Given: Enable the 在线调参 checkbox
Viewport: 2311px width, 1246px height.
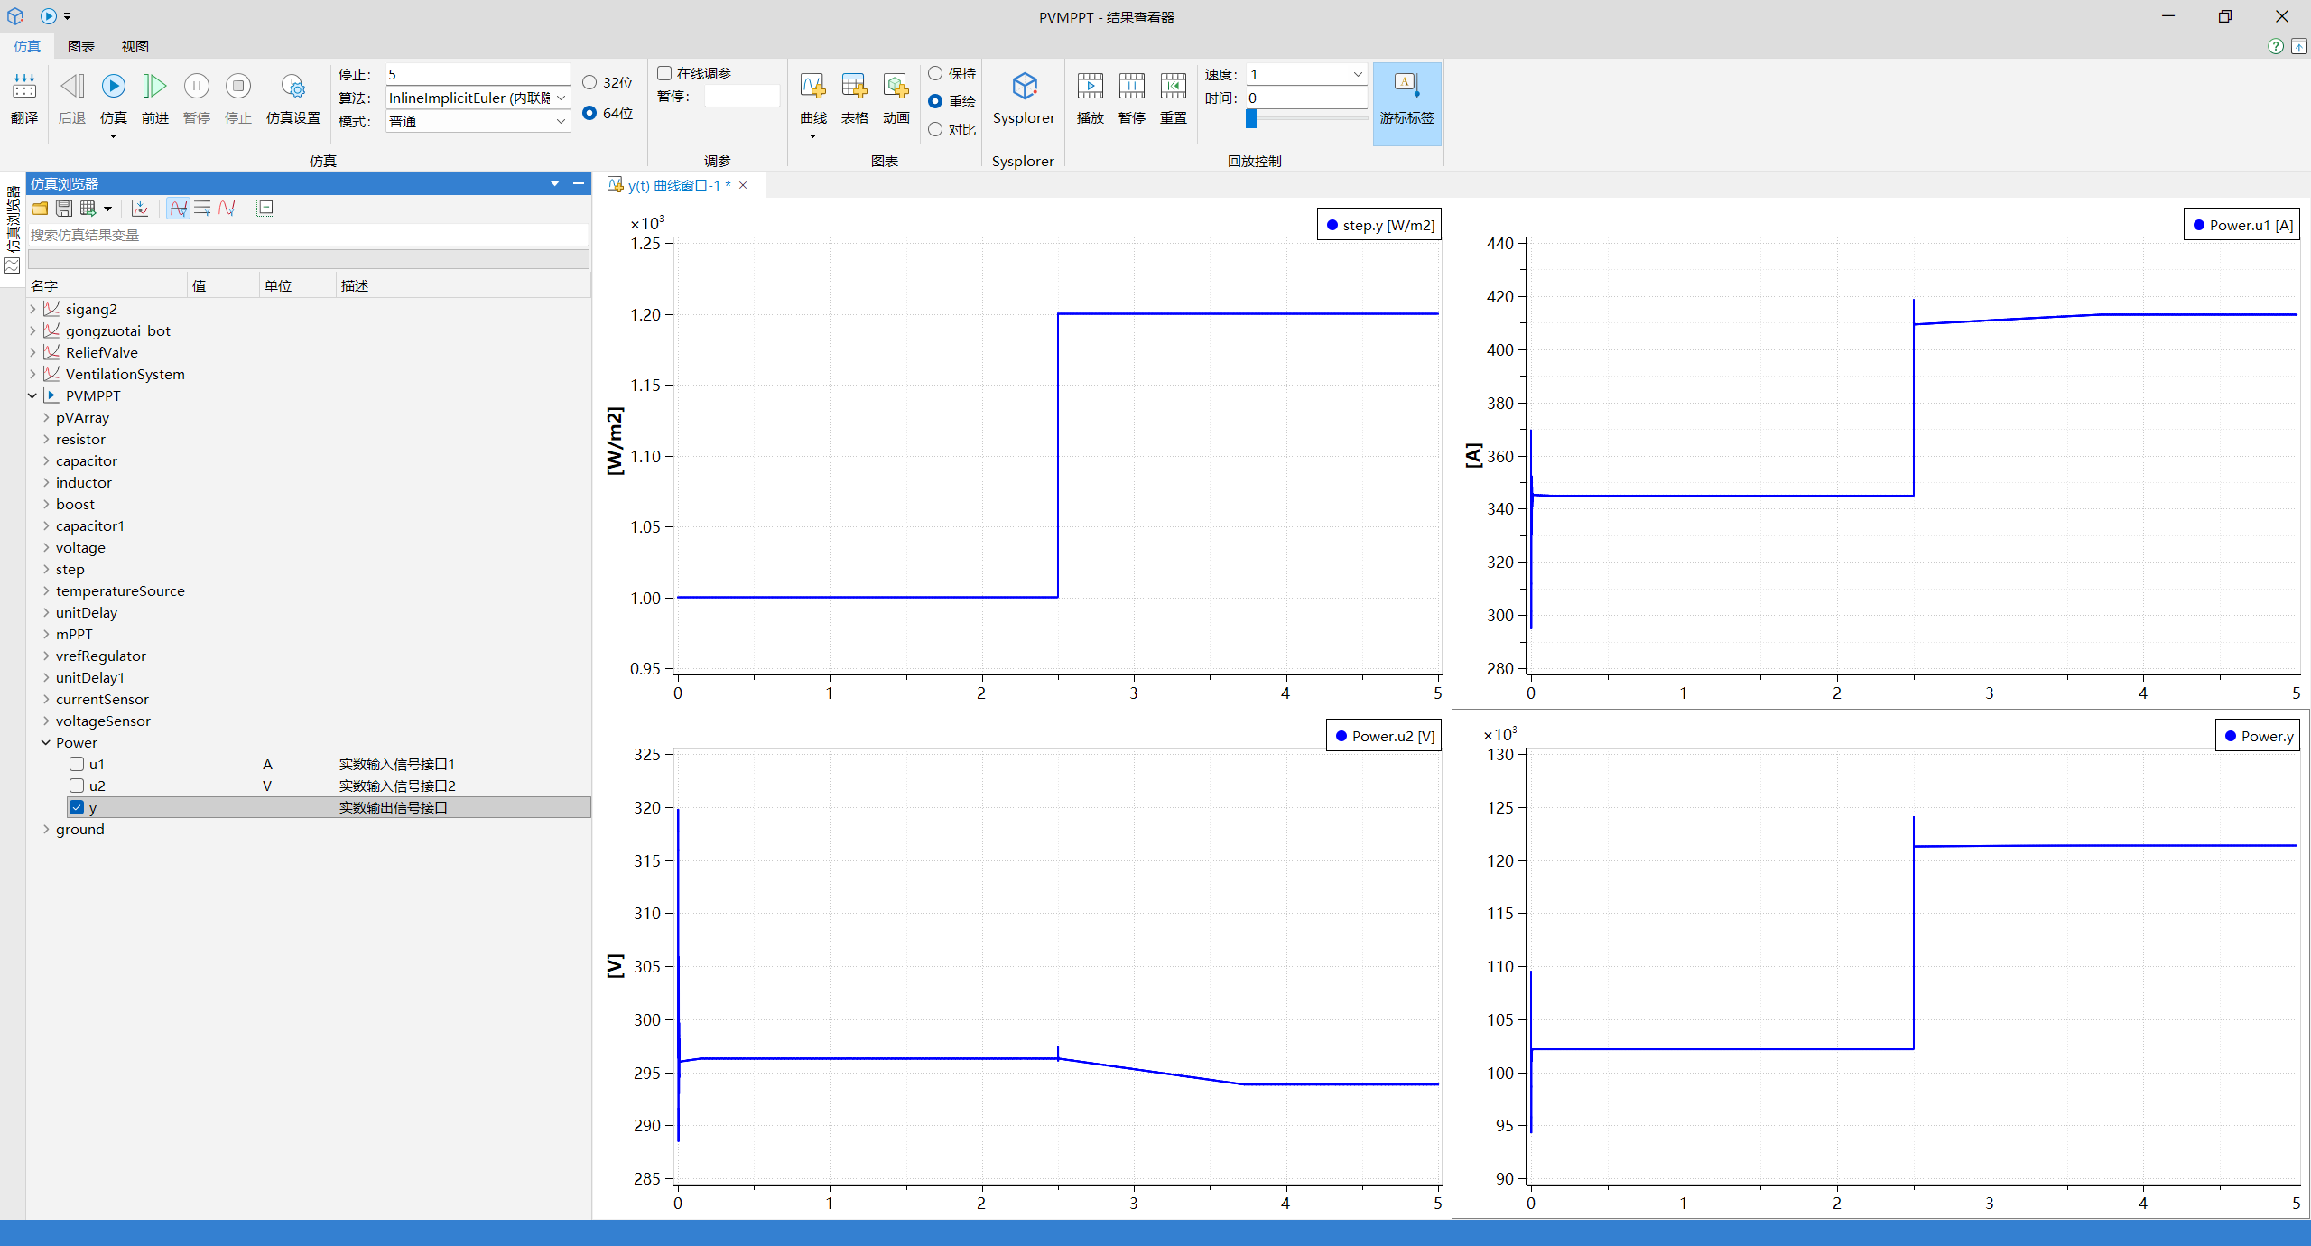Looking at the screenshot, I should pos(665,73).
